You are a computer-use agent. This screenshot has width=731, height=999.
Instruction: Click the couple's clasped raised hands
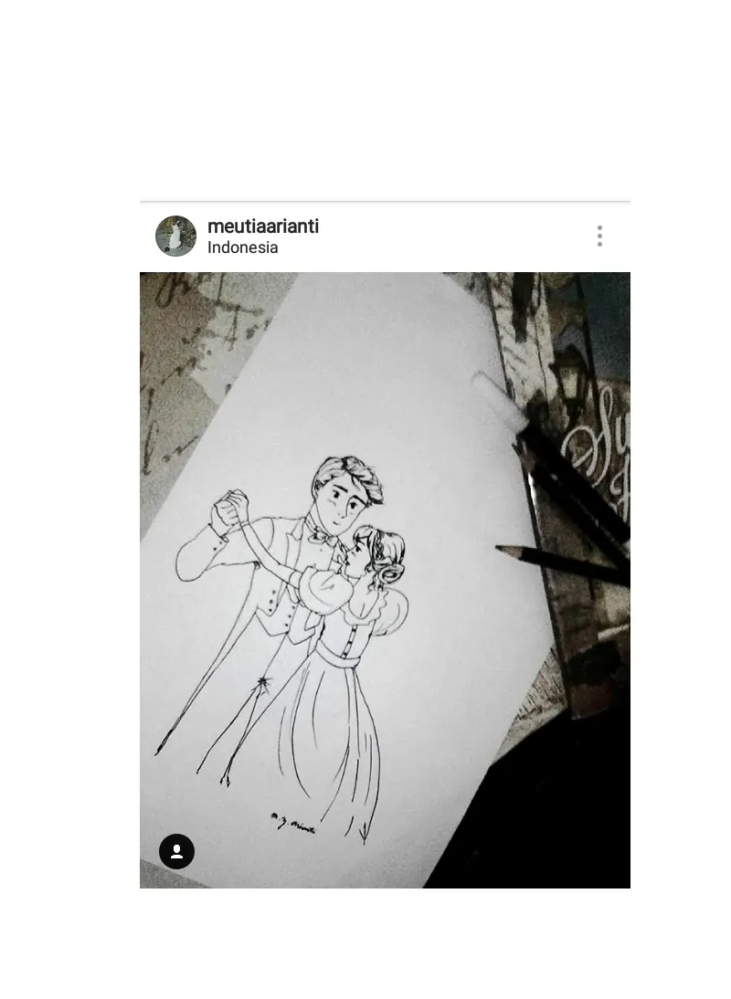click(230, 506)
